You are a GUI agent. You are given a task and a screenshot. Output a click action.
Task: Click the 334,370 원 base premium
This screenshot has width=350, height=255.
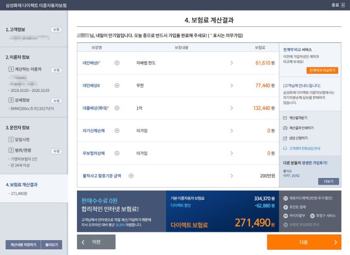264,198
